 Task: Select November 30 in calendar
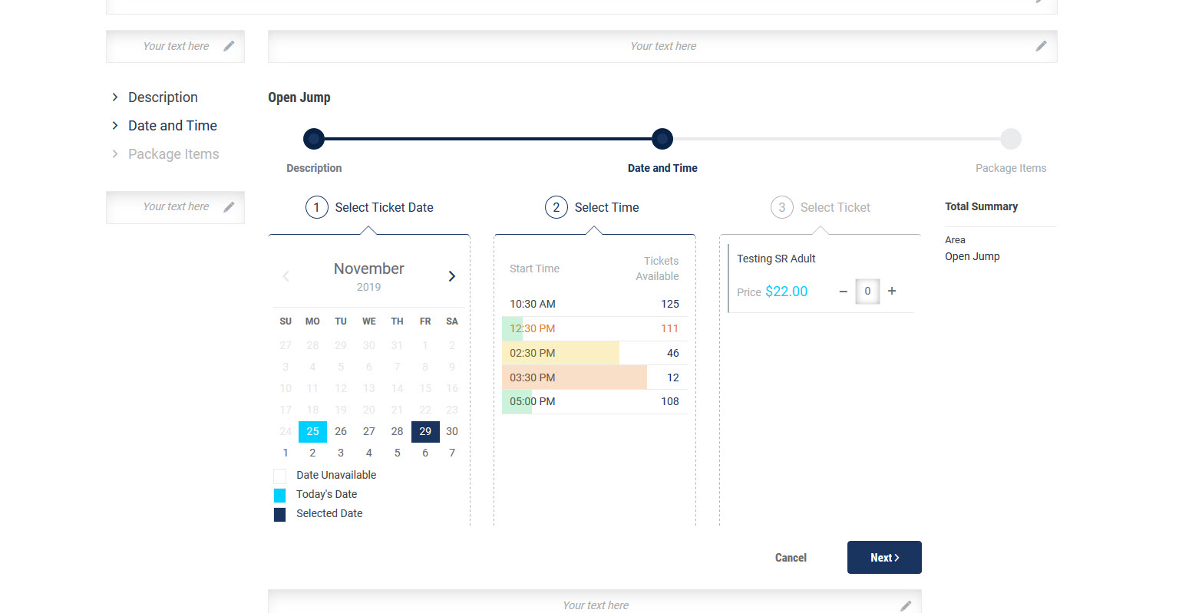pyautogui.click(x=452, y=431)
